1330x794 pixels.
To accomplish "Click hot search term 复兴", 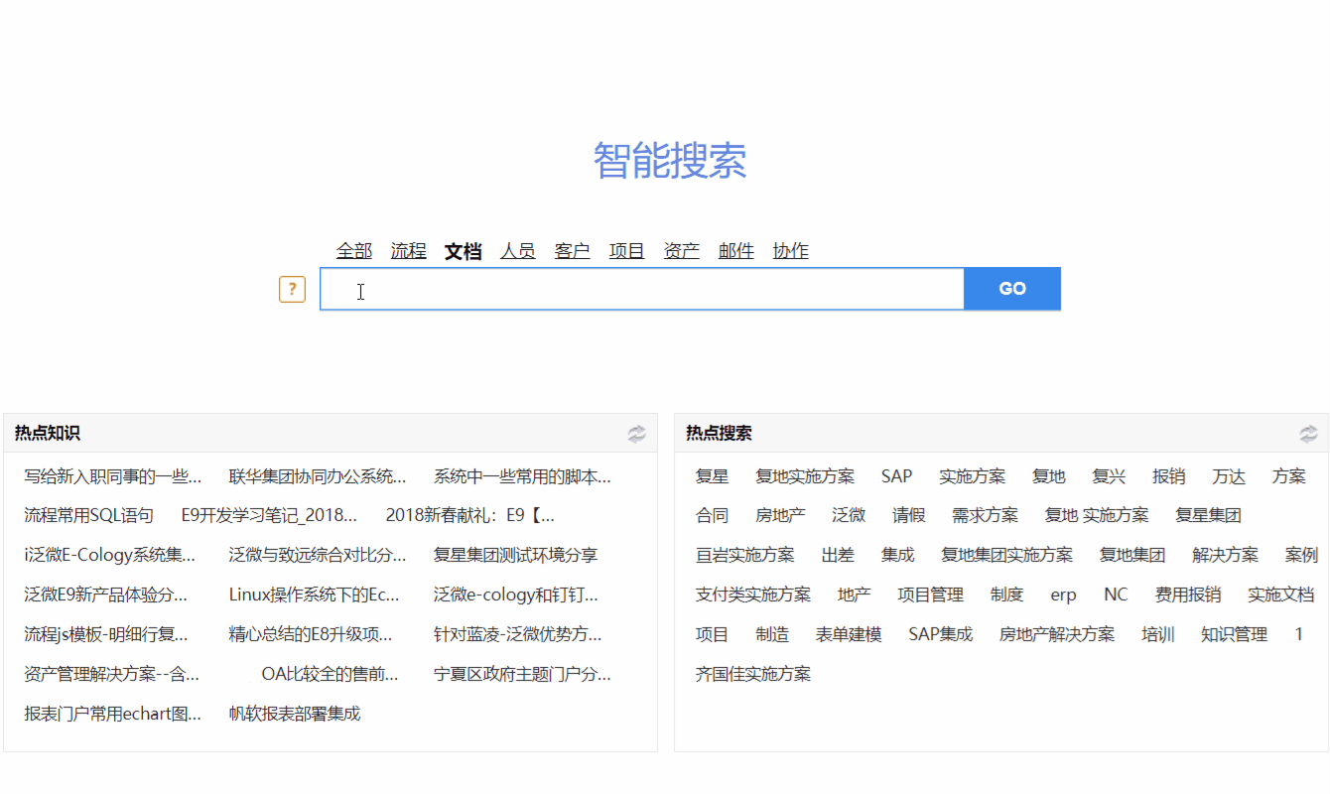I will pos(1109,476).
